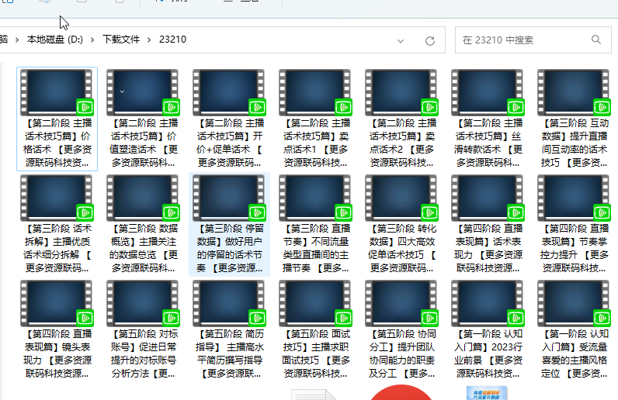Select the 主播关注的数据总览 video file
Screen dimensions: 618x400
pos(143,224)
